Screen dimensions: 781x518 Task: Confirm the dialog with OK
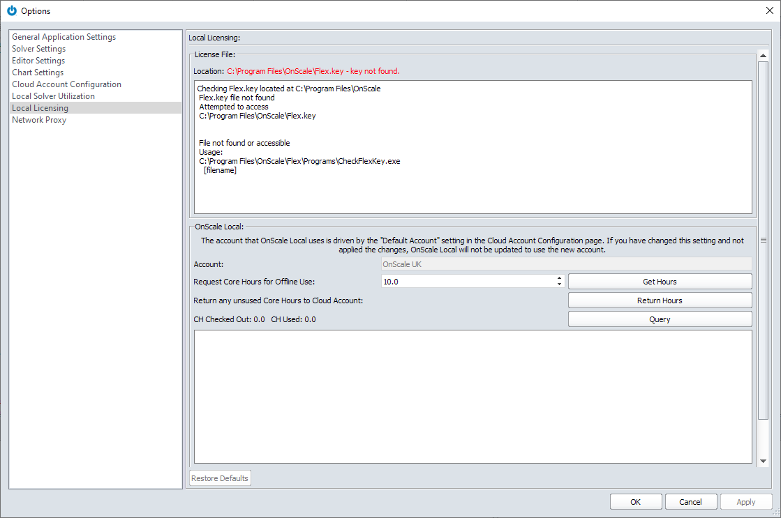636,501
